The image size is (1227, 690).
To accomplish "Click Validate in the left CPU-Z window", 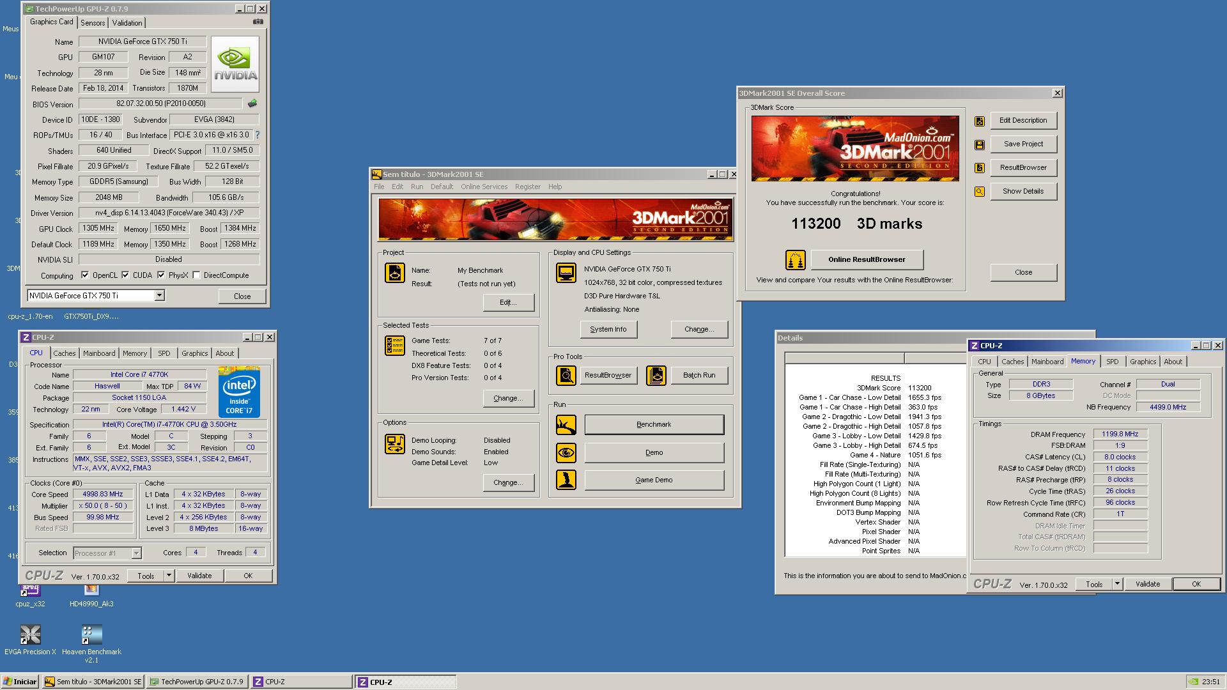I will coord(199,576).
